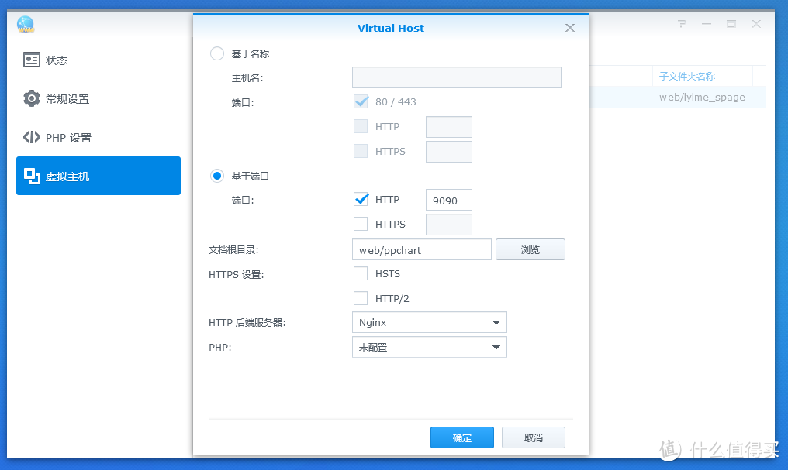Image resolution: width=788 pixels, height=470 pixels.
Task: Open the HTTP 后端服务器 dropdown showing Nginx
Action: pyautogui.click(x=429, y=322)
